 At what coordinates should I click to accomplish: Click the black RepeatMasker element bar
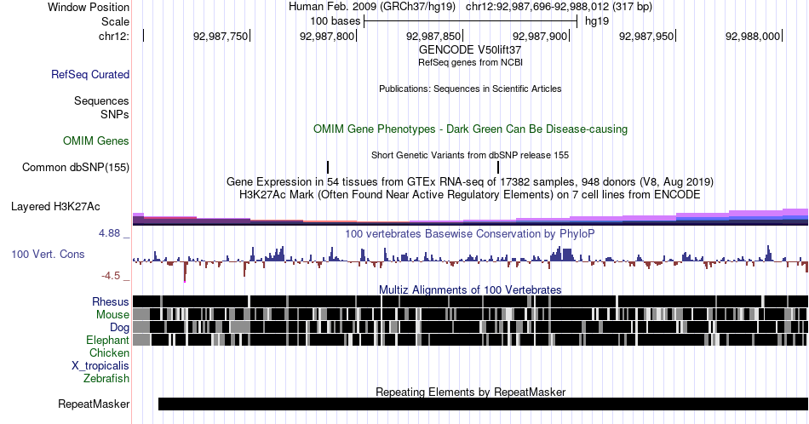[483, 404]
